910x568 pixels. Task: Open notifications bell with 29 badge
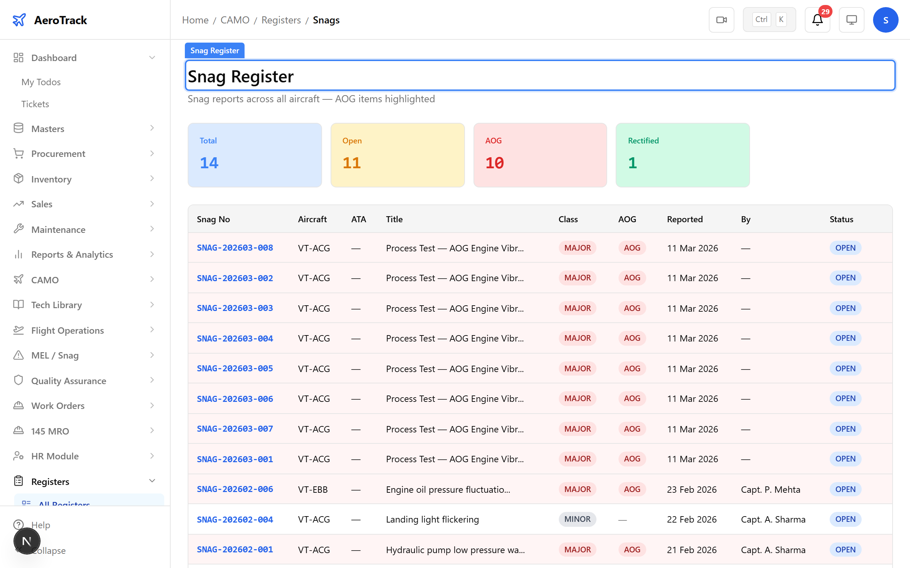click(x=817, y=20)
